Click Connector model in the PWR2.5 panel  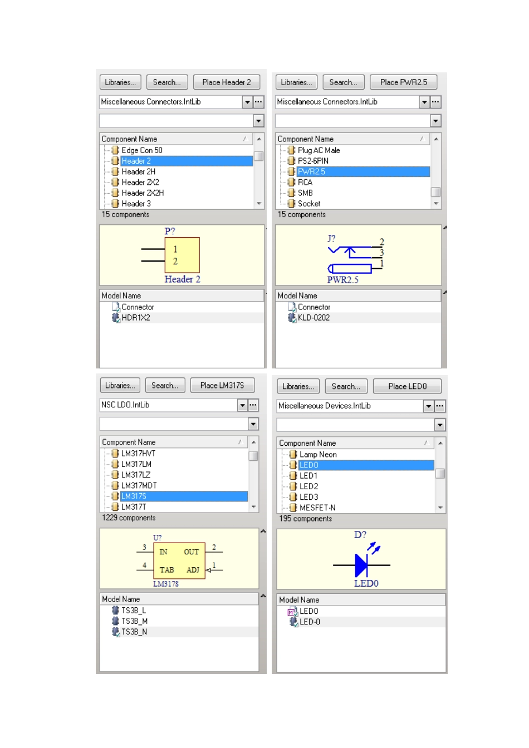tap(314, 307)
